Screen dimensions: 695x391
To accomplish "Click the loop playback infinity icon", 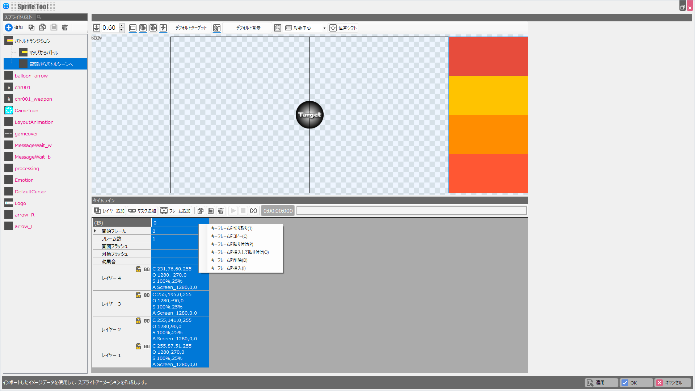I will point(253,211).
